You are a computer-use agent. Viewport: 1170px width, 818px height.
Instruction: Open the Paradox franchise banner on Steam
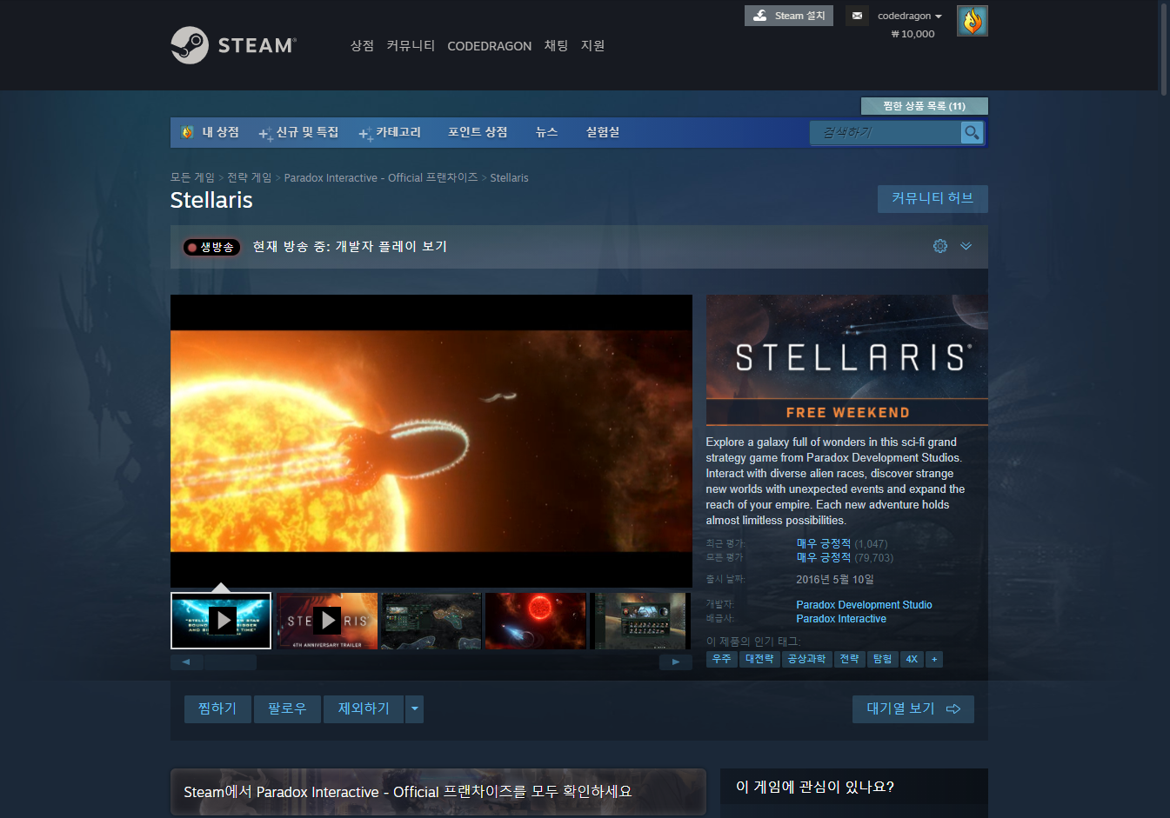pyautogui.click(x=438, y=792)
